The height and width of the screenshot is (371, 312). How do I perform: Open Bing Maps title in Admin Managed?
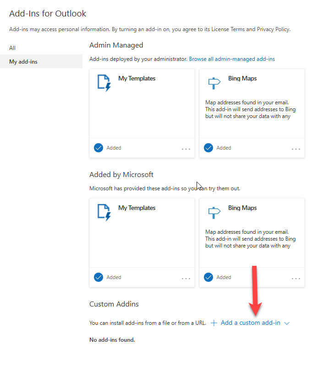[242, 78]
